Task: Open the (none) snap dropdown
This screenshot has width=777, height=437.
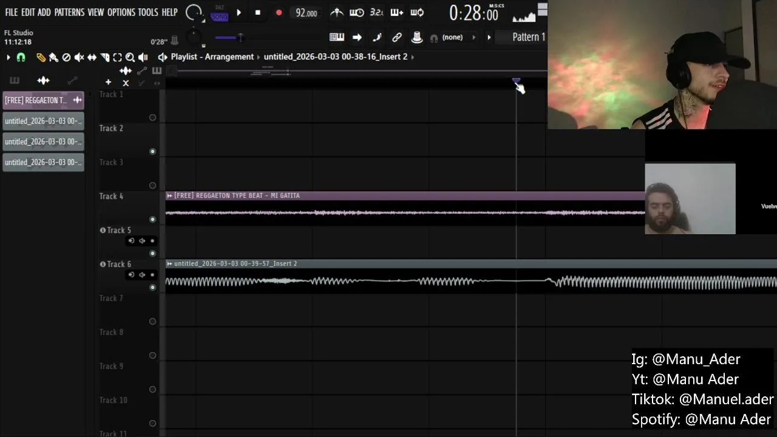Action: [x=458, y=38]
